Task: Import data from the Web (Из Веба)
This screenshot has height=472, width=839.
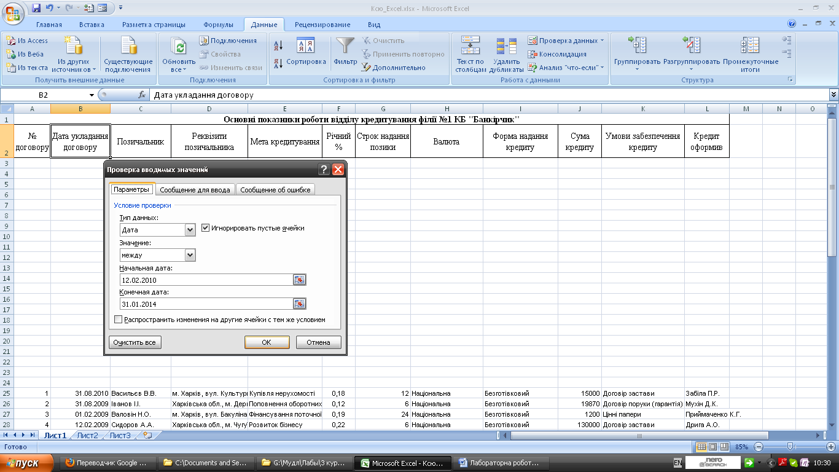Action: coord(25,54)
